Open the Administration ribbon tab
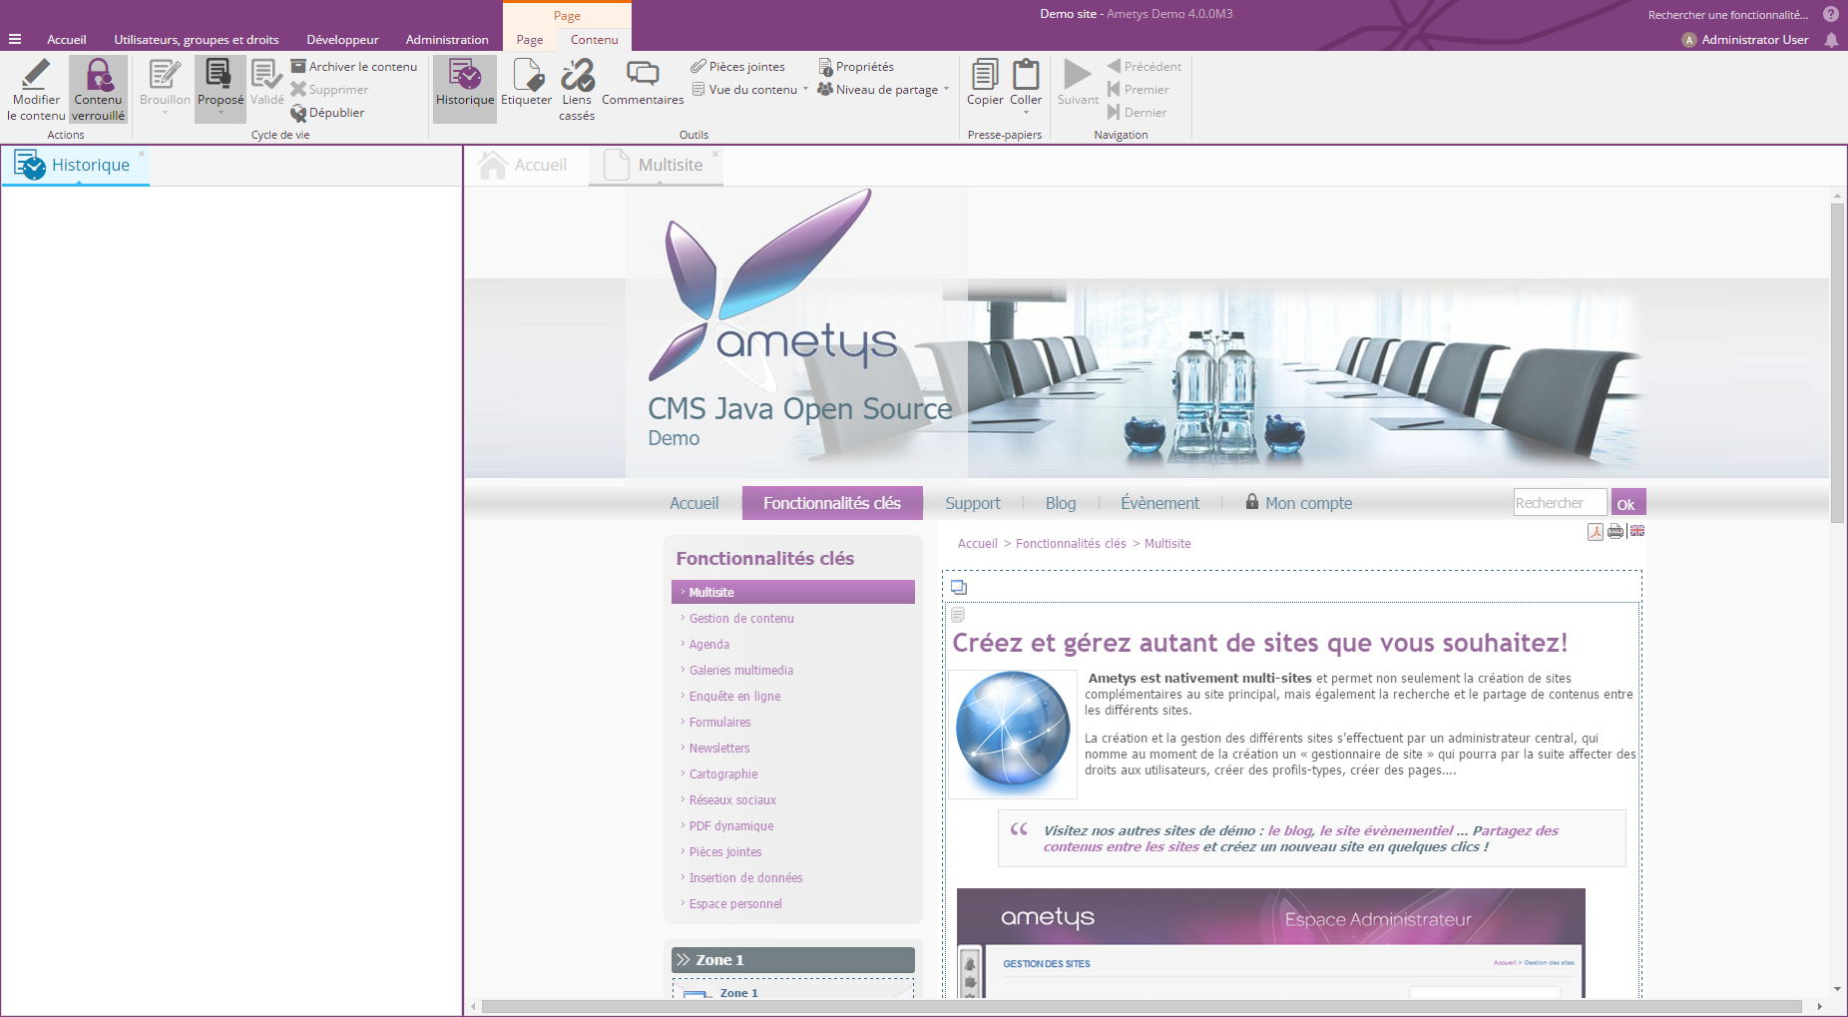The image size is (1848, 1017). tap(447, 39)
